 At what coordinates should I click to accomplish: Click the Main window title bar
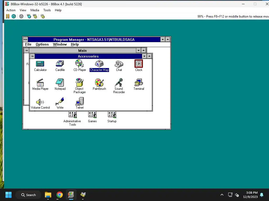tap(82, 51)
